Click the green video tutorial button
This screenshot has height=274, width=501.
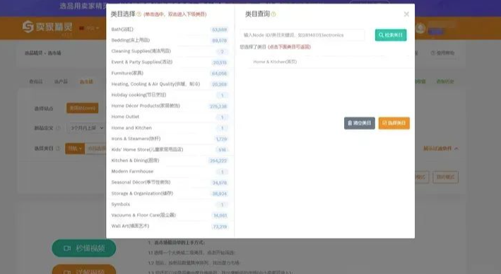(84, 248)
